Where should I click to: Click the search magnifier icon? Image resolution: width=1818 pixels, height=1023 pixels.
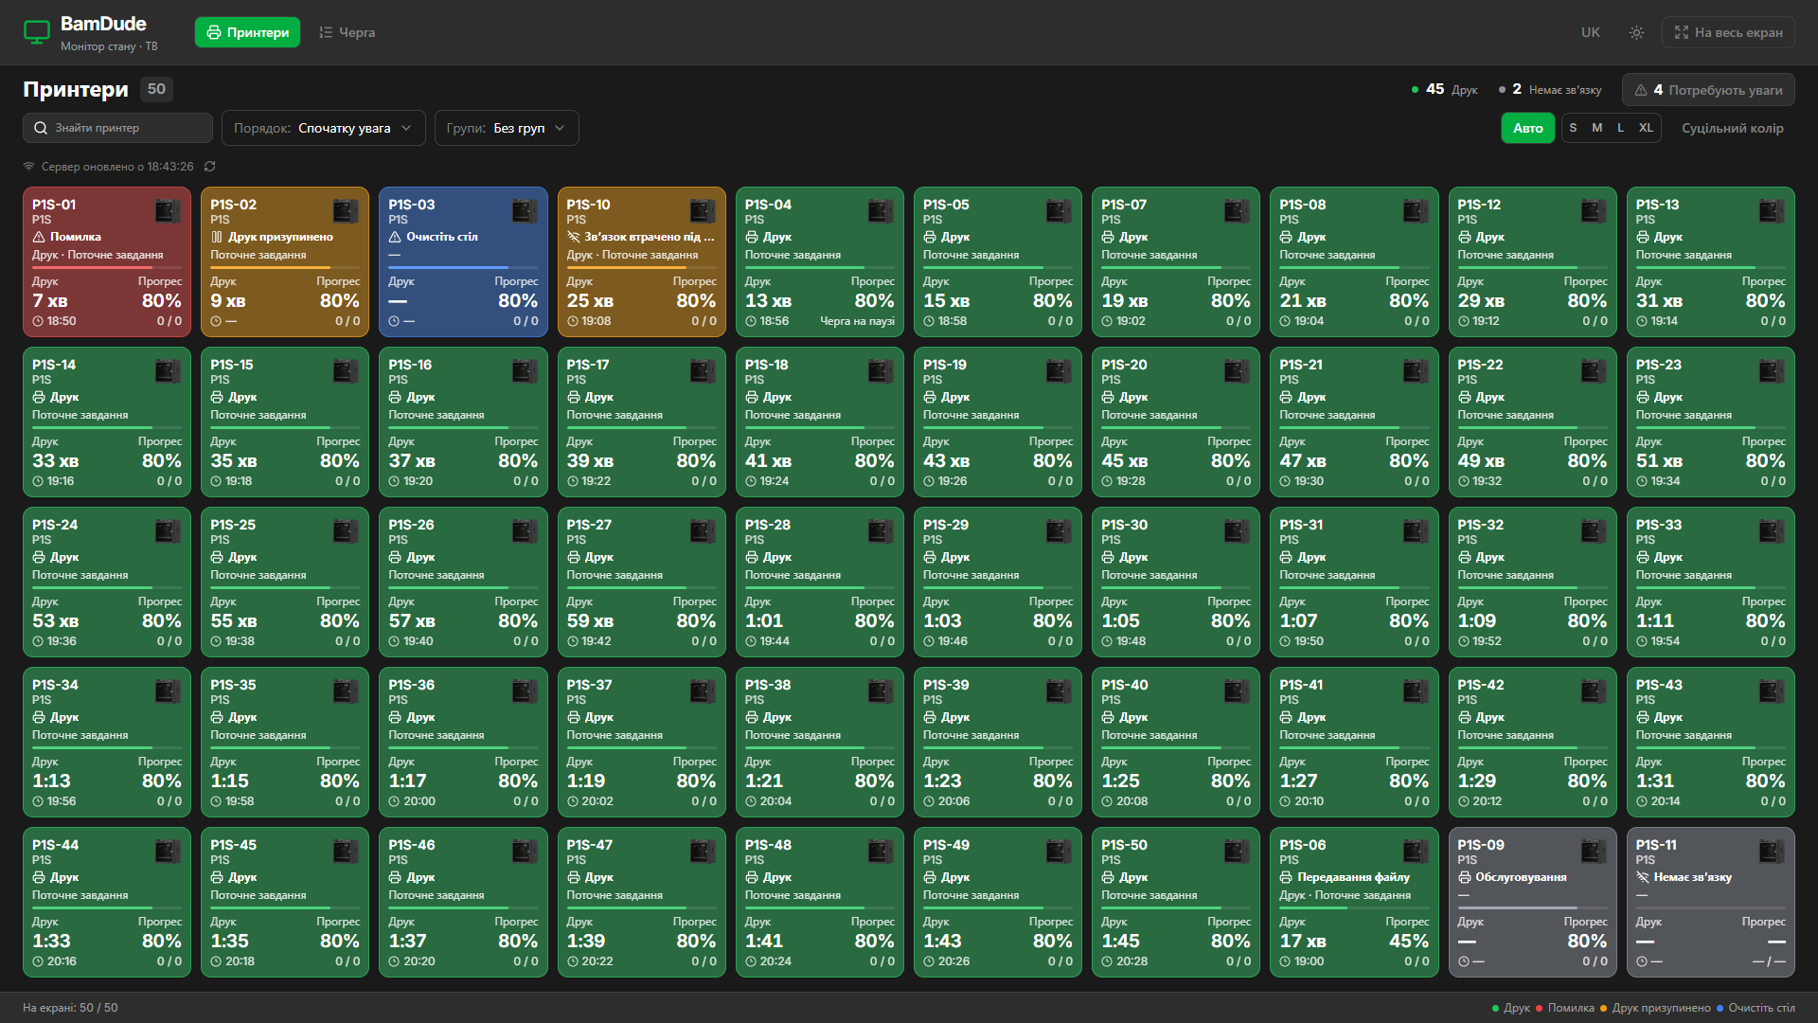pyautogui.click(x=41, y=128)
